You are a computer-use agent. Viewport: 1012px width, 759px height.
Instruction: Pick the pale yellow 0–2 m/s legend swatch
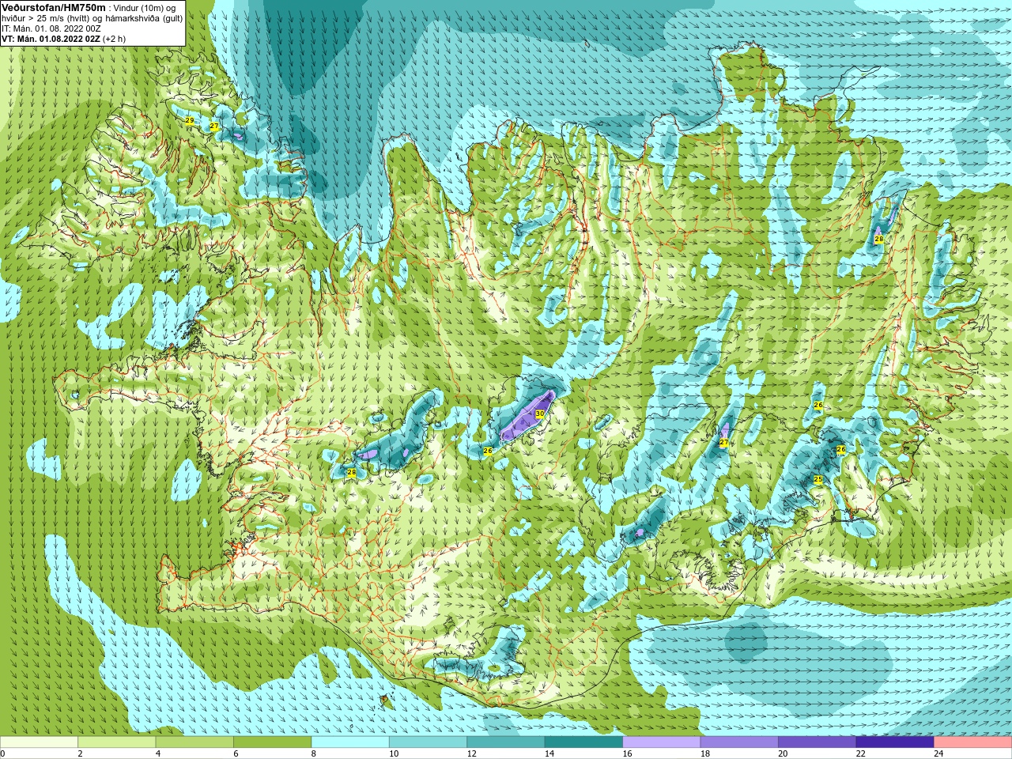[39, 742]
